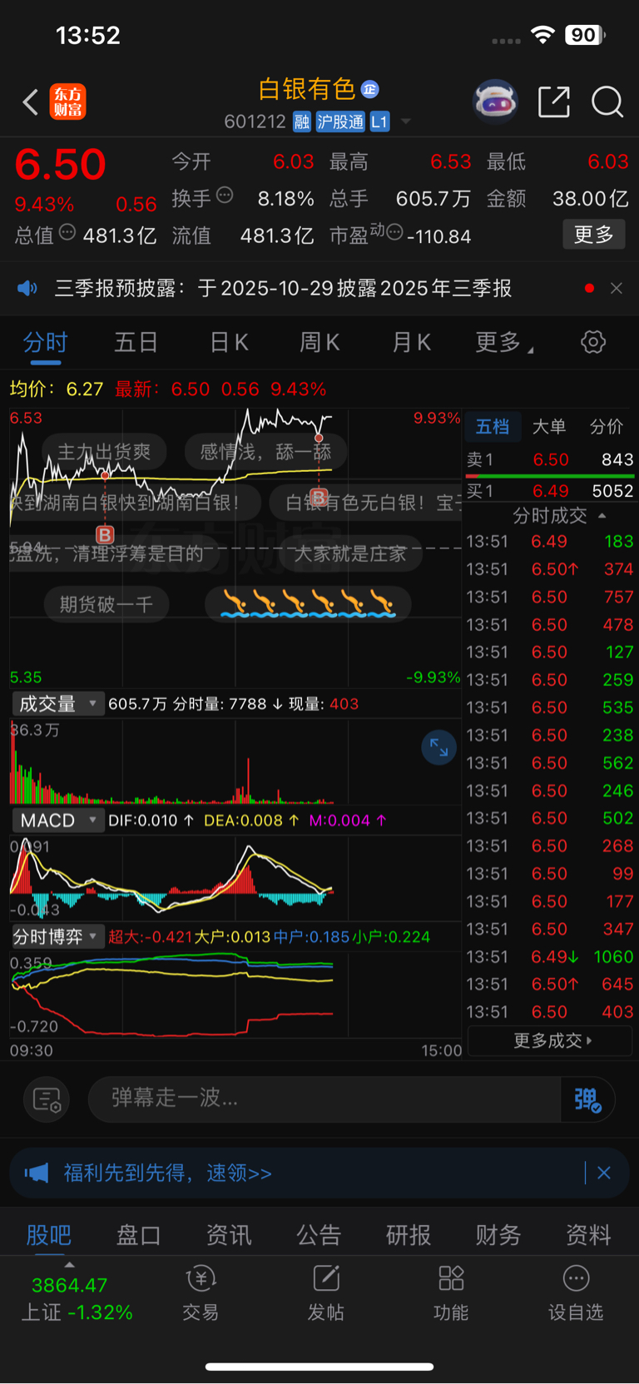Switch to the 日K chart tab
Viewport: 639px width, 1384px height.
click(229, 342)
